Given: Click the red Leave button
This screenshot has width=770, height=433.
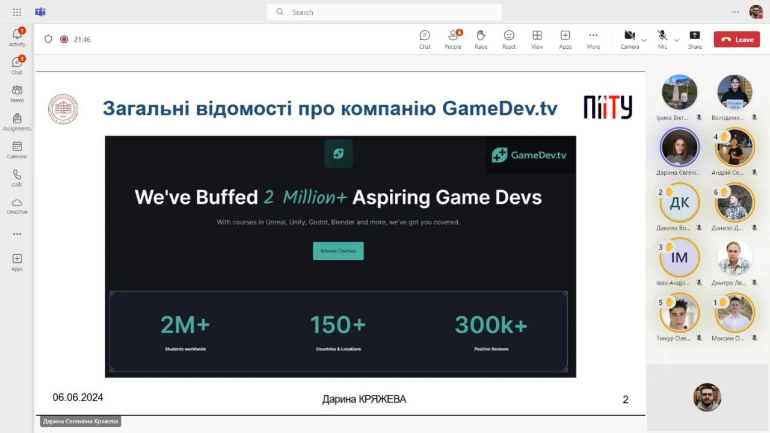Looking at the screenshot, I should click(x=737, y=40).
